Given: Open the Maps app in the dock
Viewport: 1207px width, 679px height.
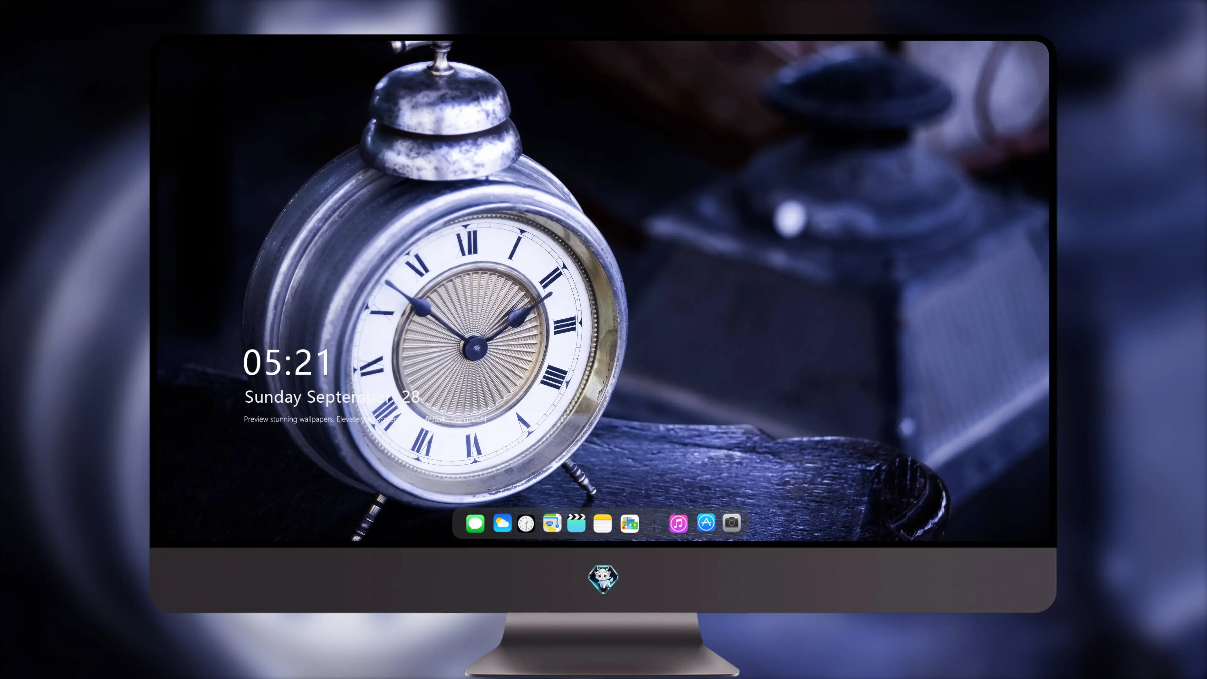Looking at the screenshot, I should [552, 523].
